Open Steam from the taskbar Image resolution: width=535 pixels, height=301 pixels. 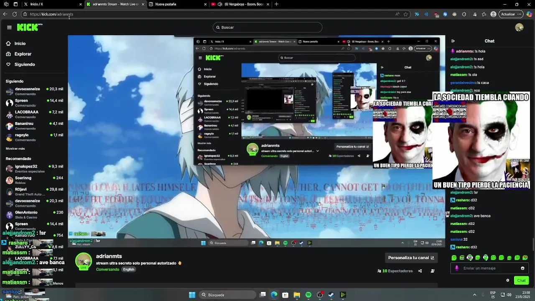click(331, 295)
